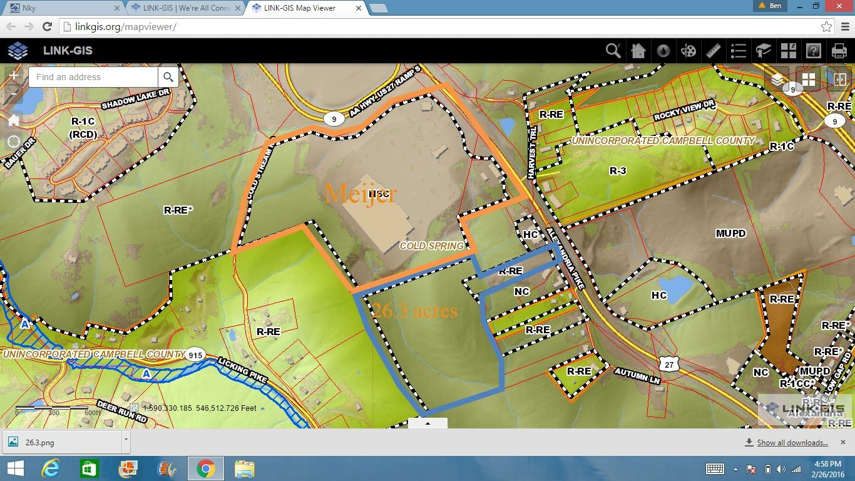855x481 pixels.
Task: Click the Ben profile button
Action: coord(770,6)
